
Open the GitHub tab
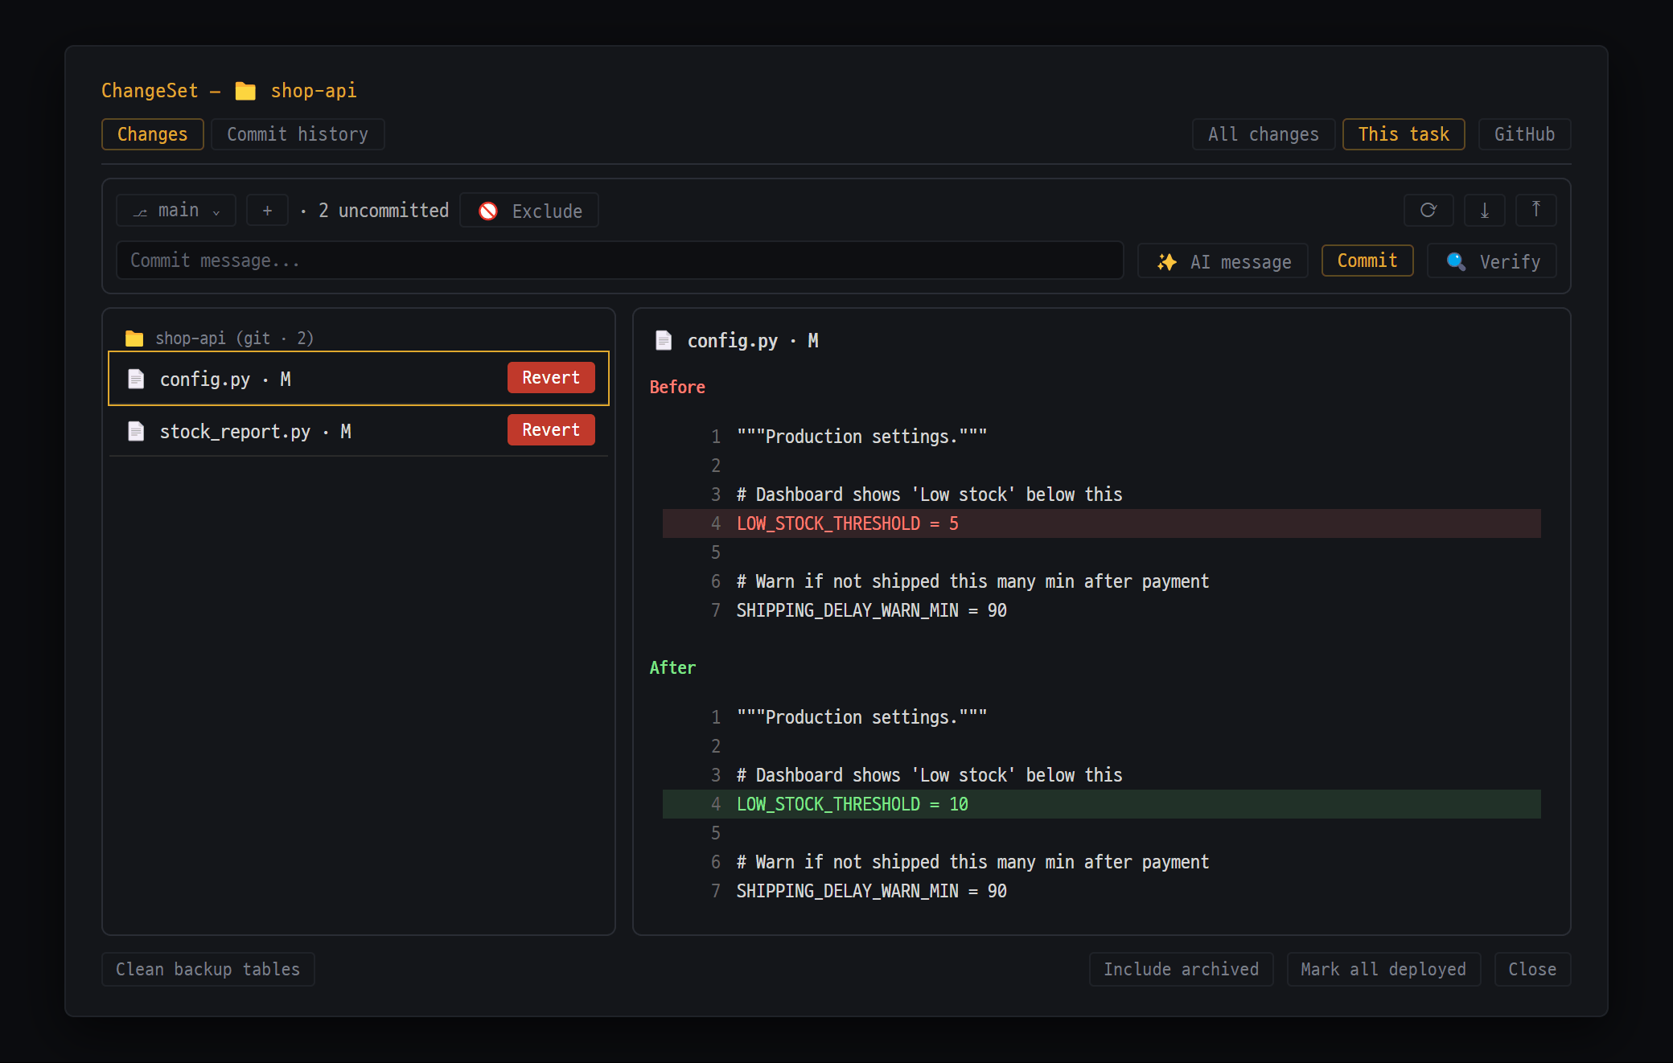click(1524, 134)
